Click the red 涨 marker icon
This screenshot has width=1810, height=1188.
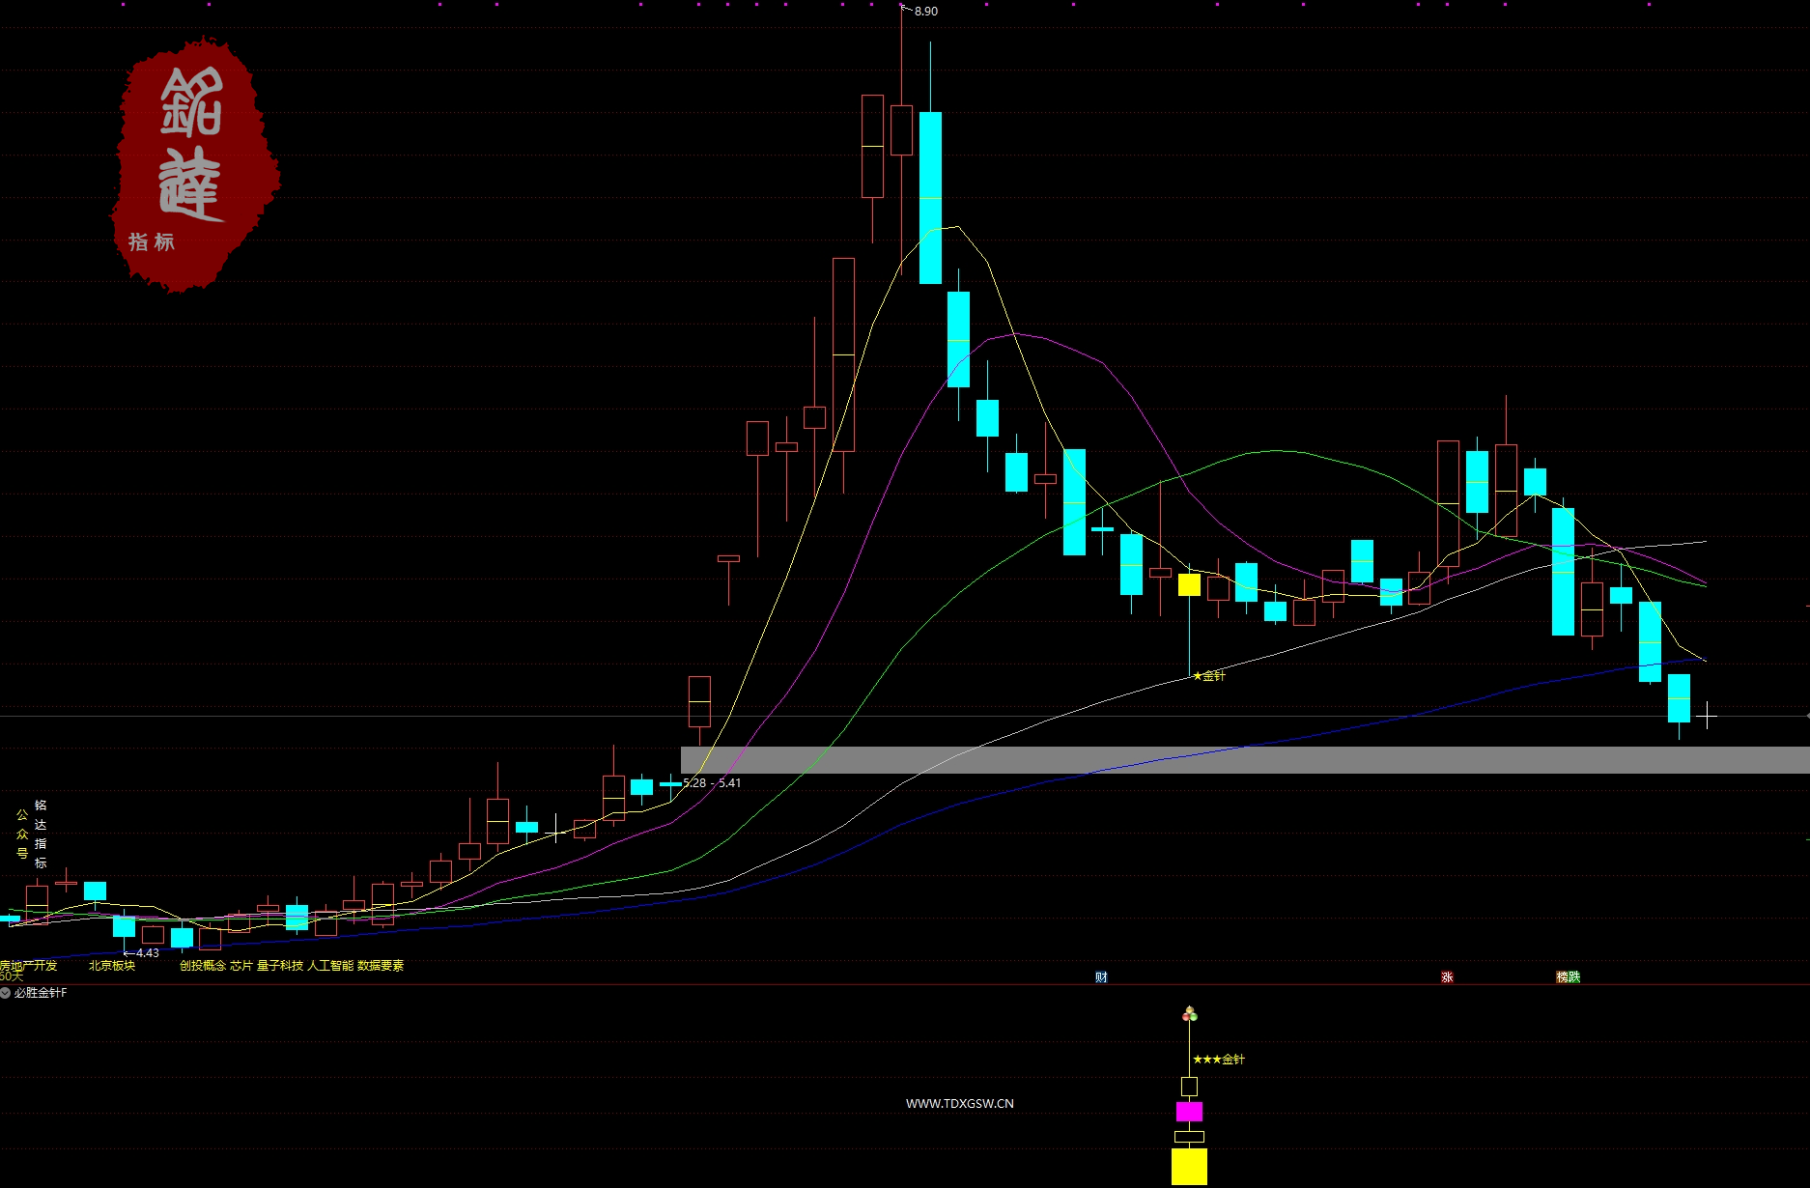pyautogui.click(x=1447, y=976)
